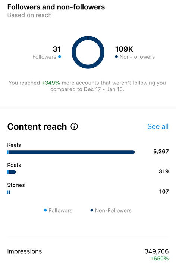Viewport: 176px width, 269px height.
Task: Open the Impressions row
Action: pos(88,254)
